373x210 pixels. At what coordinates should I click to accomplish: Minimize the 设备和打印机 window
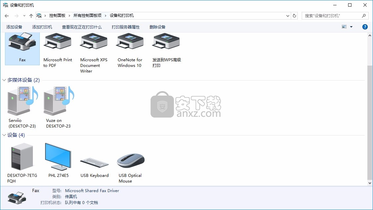(335, 5)
